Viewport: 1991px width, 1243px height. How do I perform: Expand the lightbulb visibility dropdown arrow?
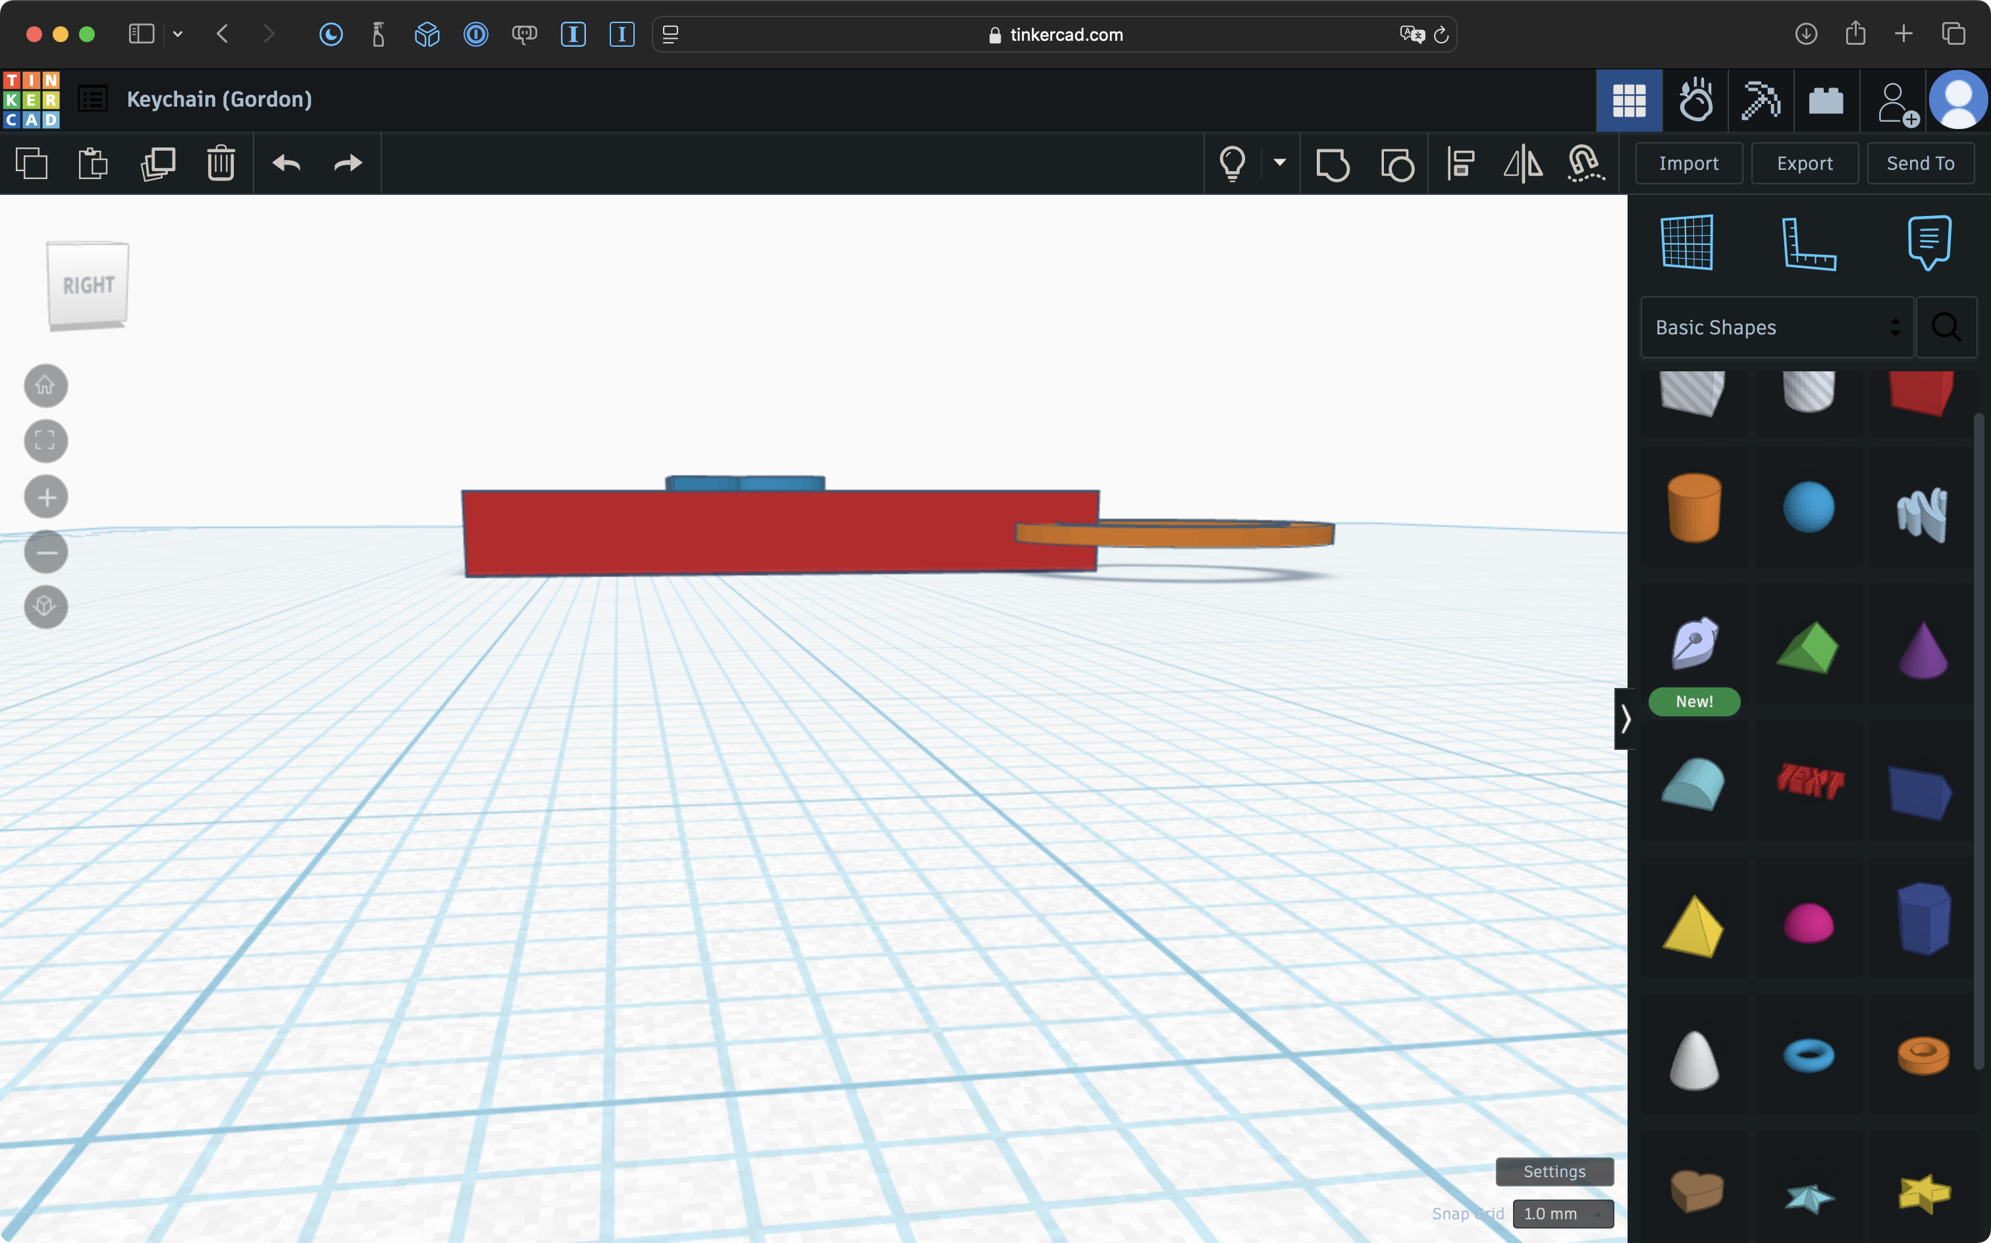click(x=1279, y=163)
